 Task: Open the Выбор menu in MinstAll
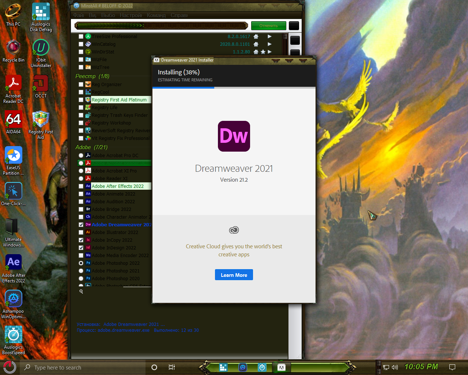108,15
